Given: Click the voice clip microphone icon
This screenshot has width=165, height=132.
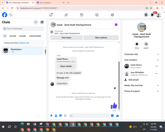Looking at the screenshot, I should [51, 115].
